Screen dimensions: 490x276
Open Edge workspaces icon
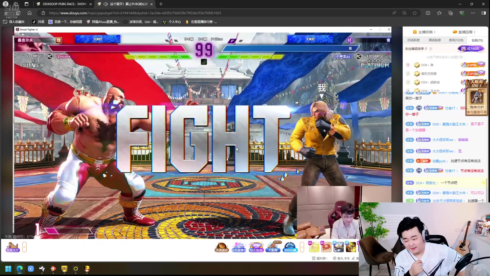[16, 4]
